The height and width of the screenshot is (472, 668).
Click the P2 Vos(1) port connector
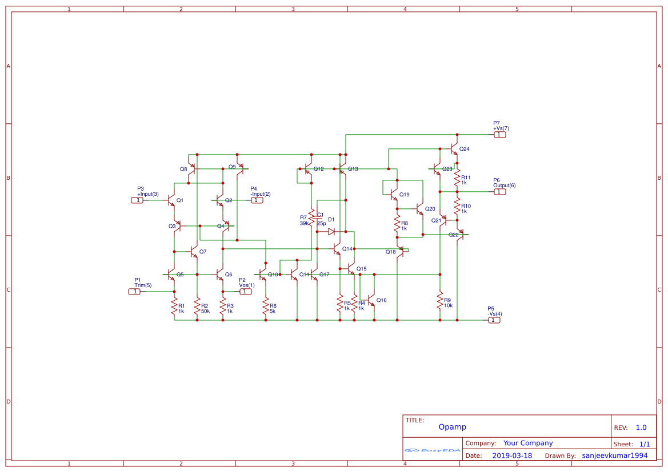[245, 292]
